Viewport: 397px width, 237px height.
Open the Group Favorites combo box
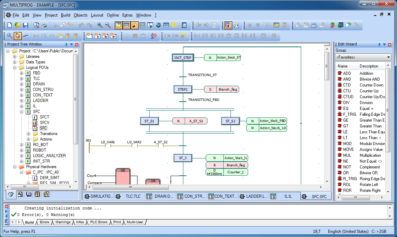click(x=363, y=57)
